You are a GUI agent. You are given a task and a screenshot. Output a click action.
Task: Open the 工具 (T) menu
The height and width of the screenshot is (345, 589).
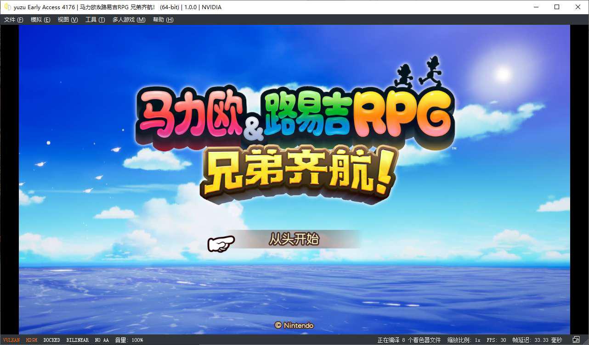click(95, 20)
